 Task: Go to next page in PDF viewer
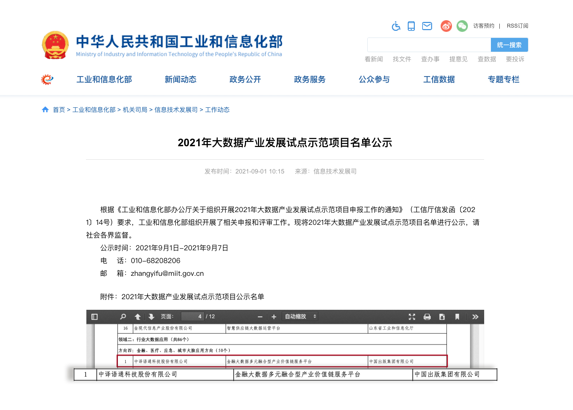click(x=151, y=317)
